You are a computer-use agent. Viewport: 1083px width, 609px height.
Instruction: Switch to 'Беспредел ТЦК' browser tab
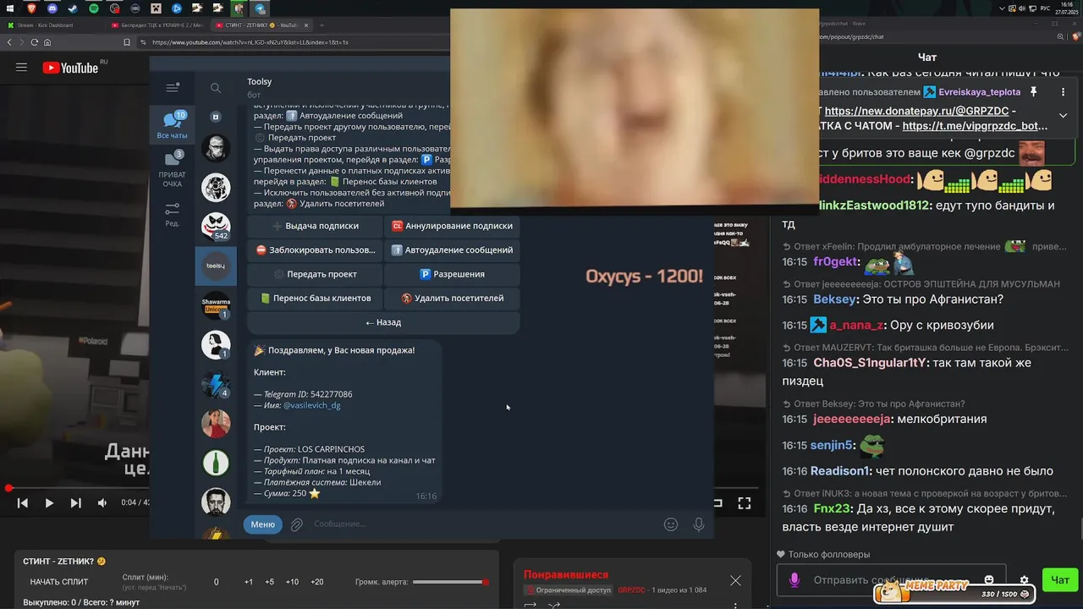[x=157, y=25]
